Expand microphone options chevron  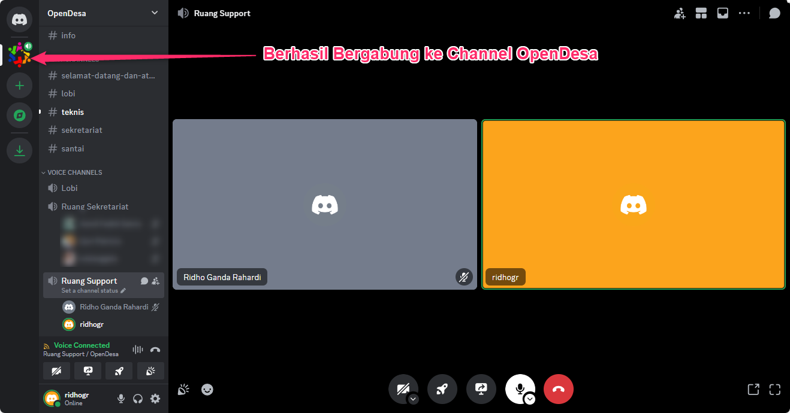click(530, 399)
